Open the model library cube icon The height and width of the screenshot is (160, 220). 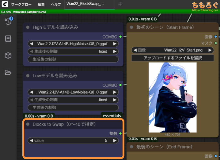pyautogui.click(x=8, y=56)
